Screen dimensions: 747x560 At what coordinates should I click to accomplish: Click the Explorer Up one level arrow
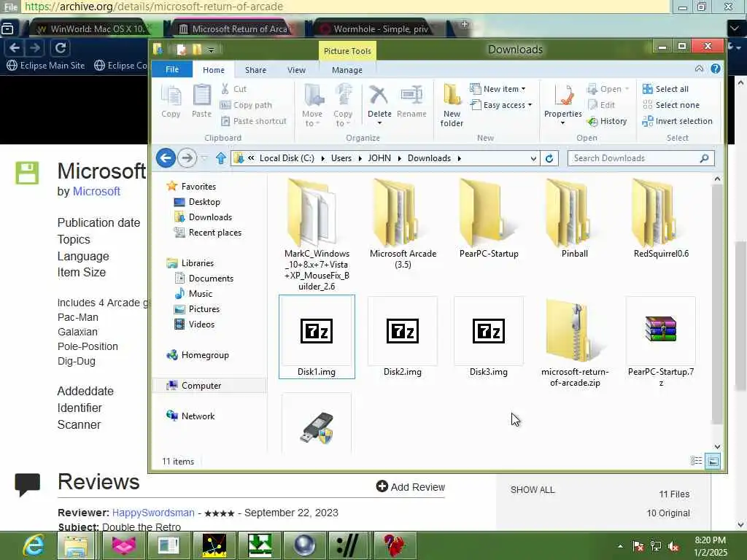(x=220, y=158)
